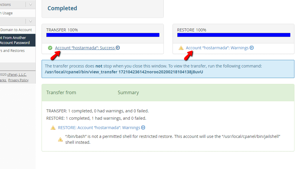Click the TRANSFER 100% progress bar
300x169 pixels.
coord(103,35)
